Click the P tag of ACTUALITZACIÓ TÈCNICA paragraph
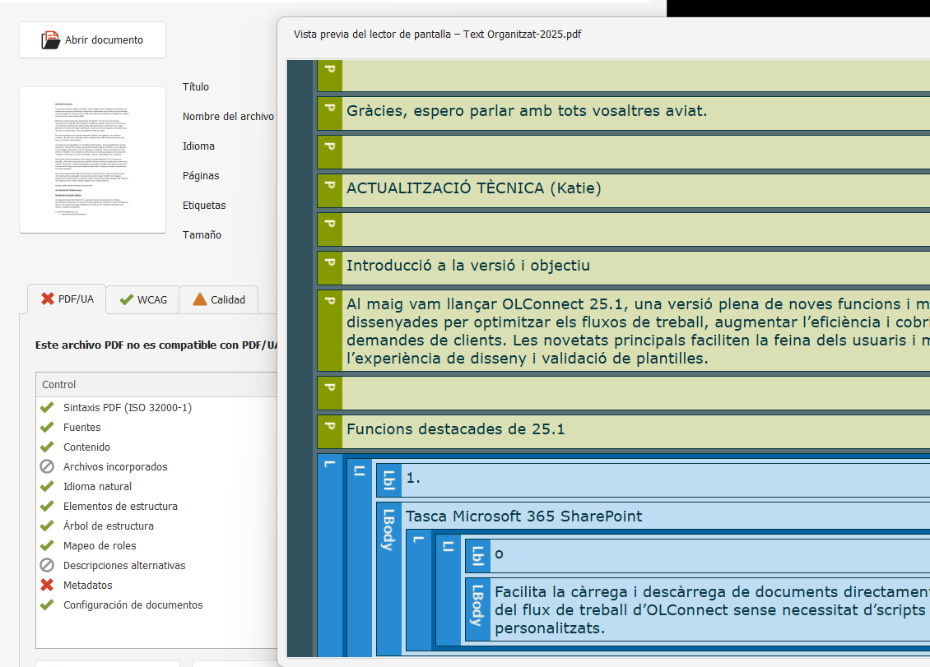Image resolution: width=930 pixels, height=667 pixels. coord(329,188)
